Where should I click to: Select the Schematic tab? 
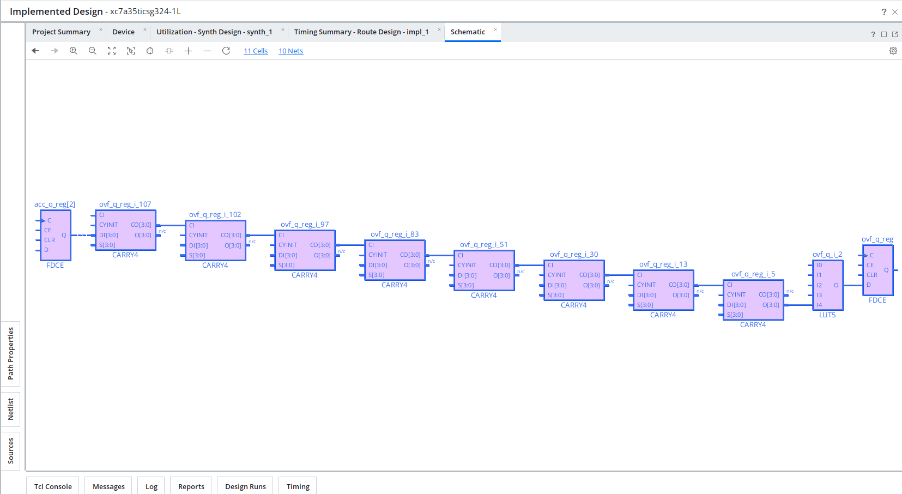tap(468, 32)
